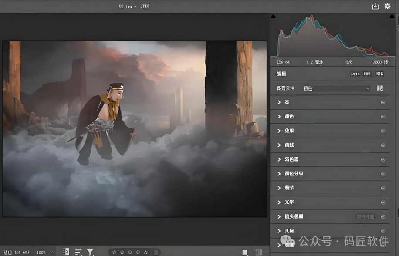This screenshot has width=399, height=256.
Task: Toggle before/after split view icon
Action: point(259,252)
